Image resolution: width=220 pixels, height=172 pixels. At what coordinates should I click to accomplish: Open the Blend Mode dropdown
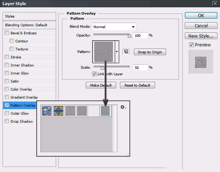[x=114, y=27]
